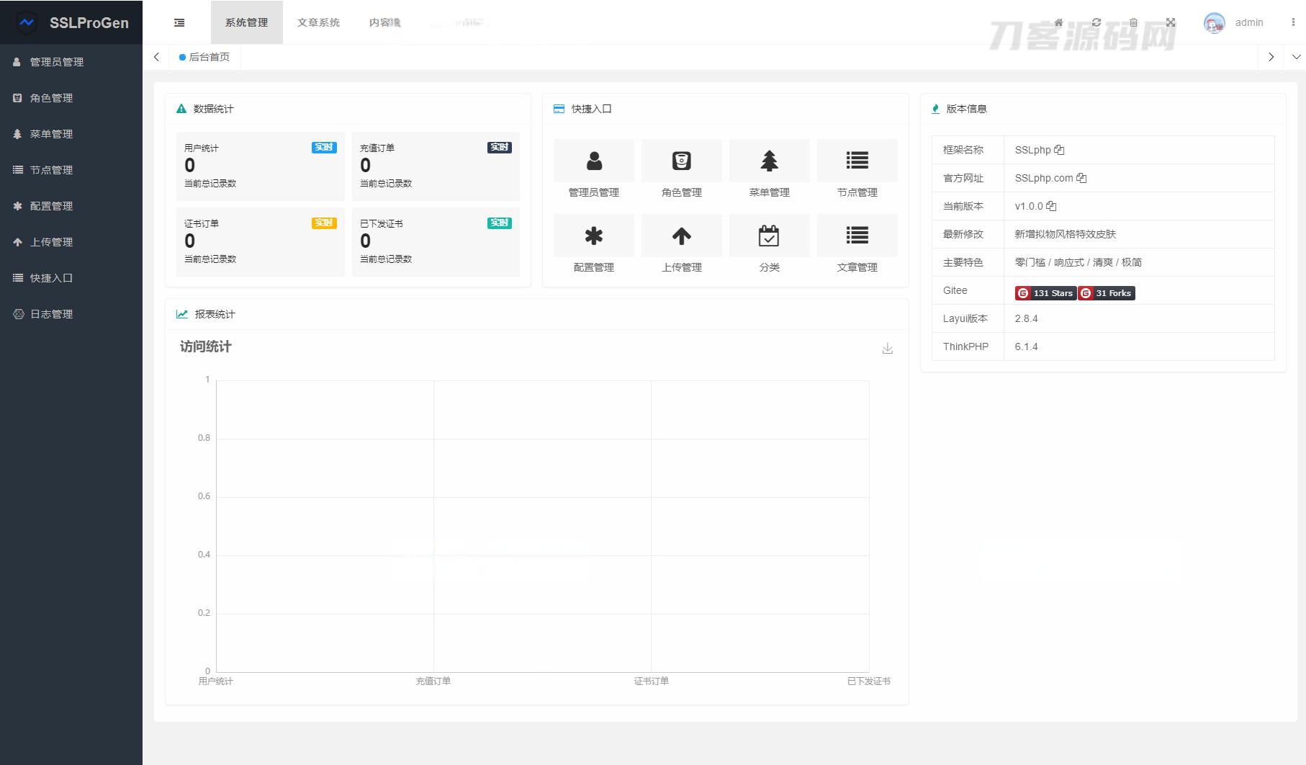Click the 报表统计 chart icon

pyautogui.click(x=182, y=314)
